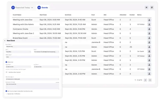
Task: Select the 'Brand New Event' name
Action: (x=20, y=38)
